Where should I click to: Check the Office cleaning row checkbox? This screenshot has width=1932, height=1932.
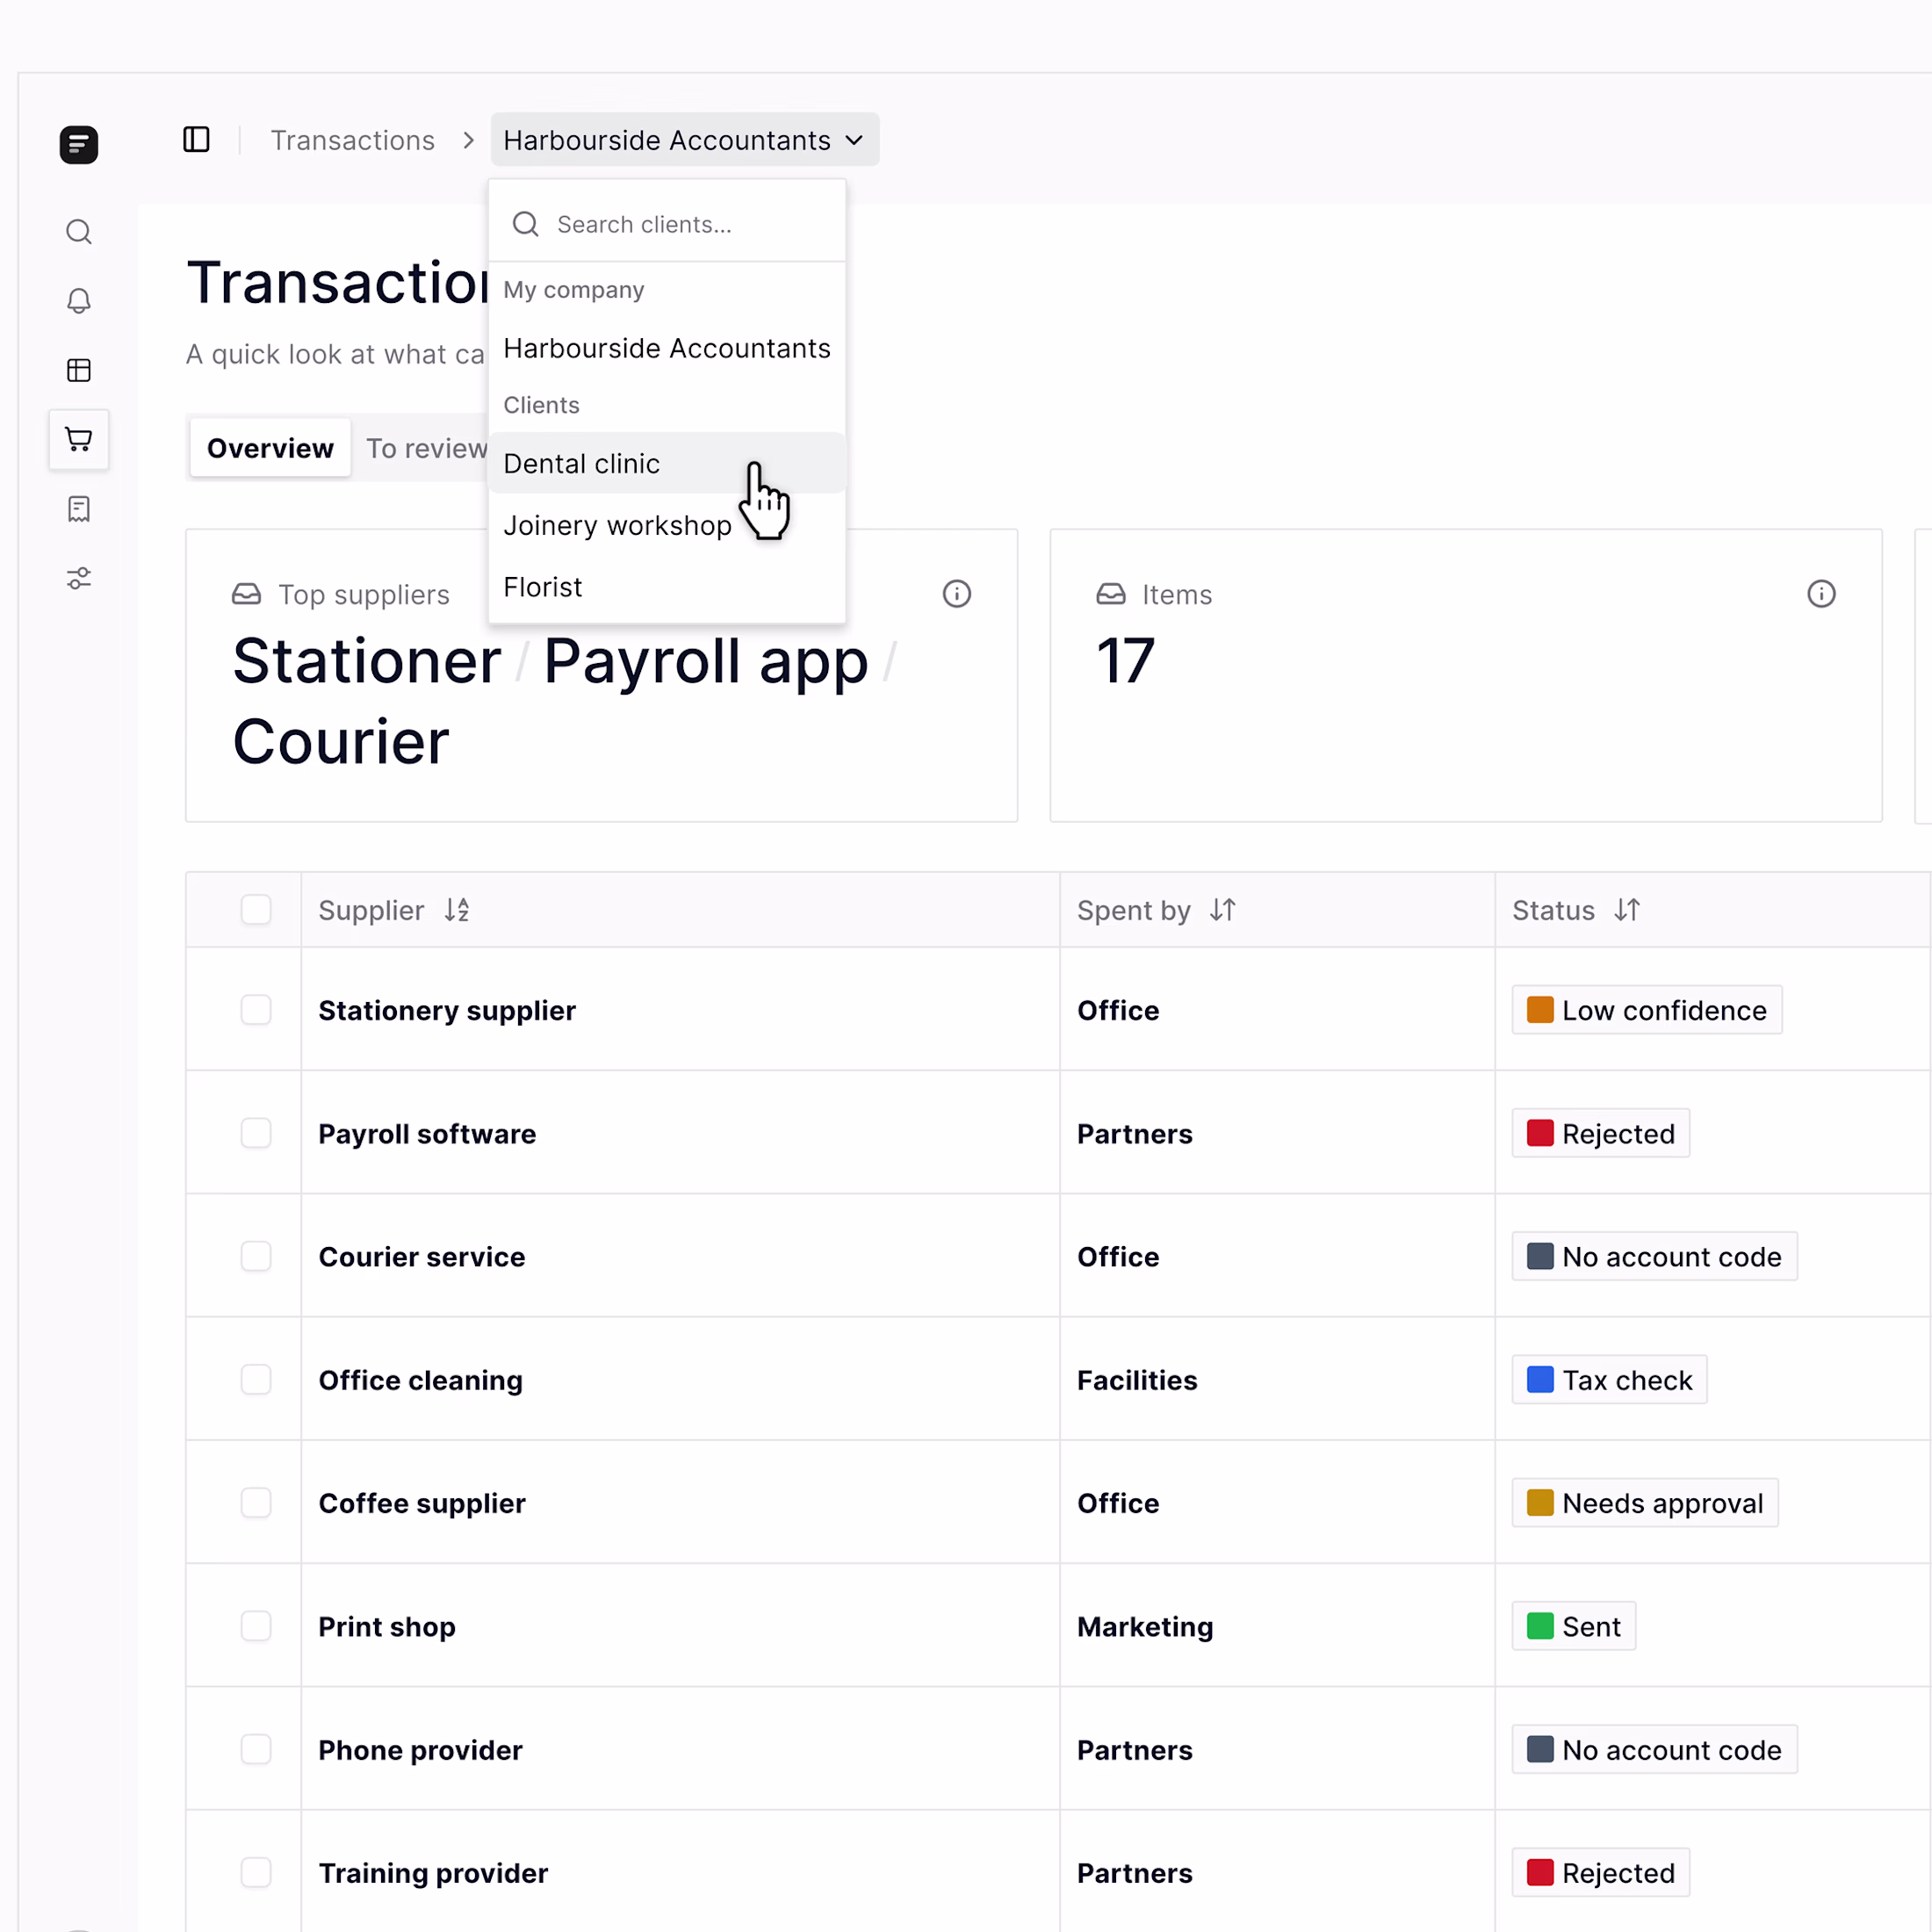[256, 1380]
